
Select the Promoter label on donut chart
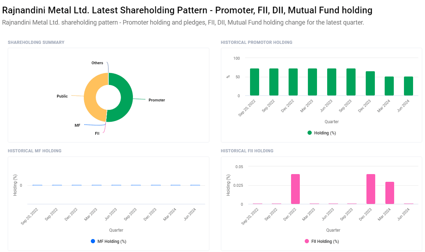pos(157,100)
